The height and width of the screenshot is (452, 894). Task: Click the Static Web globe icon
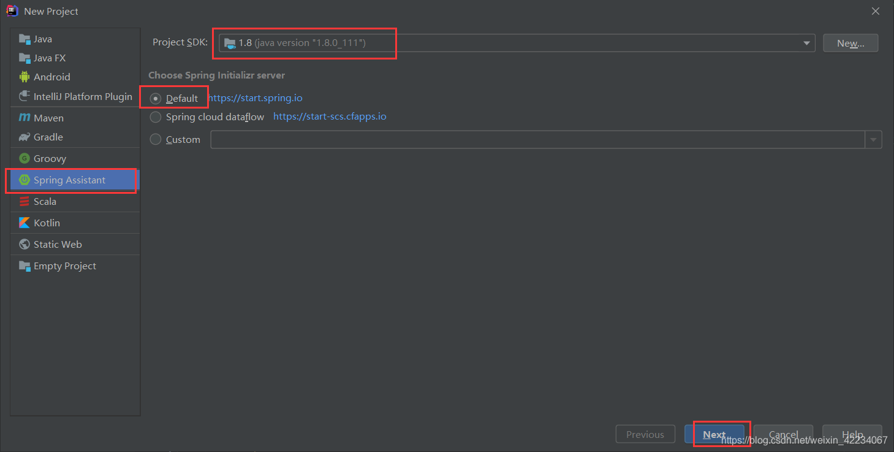(25, 244)
